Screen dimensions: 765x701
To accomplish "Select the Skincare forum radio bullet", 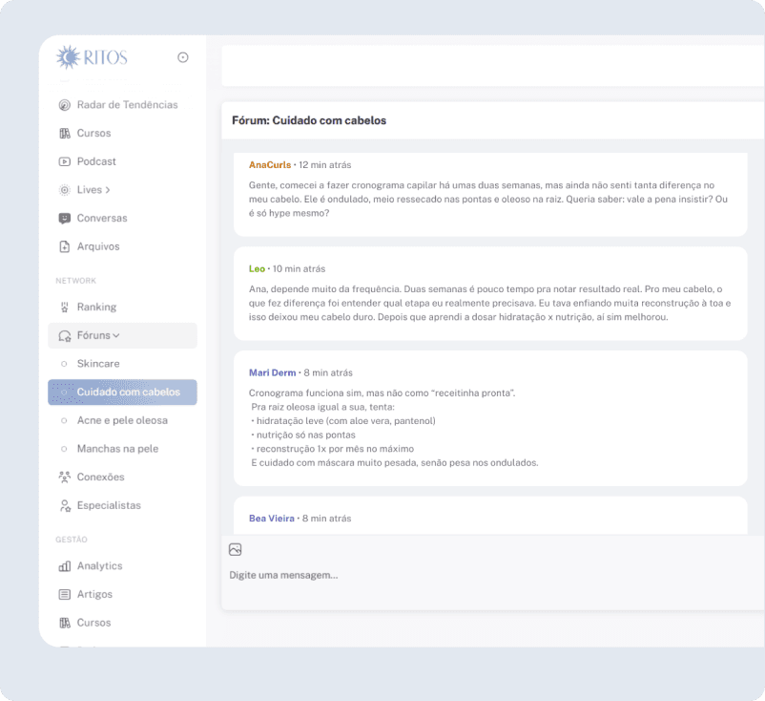I will pos(64,364).
